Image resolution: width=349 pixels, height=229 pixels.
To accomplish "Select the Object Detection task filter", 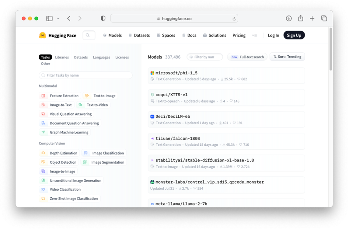I will pyautogui.click(x=59, y=162).
